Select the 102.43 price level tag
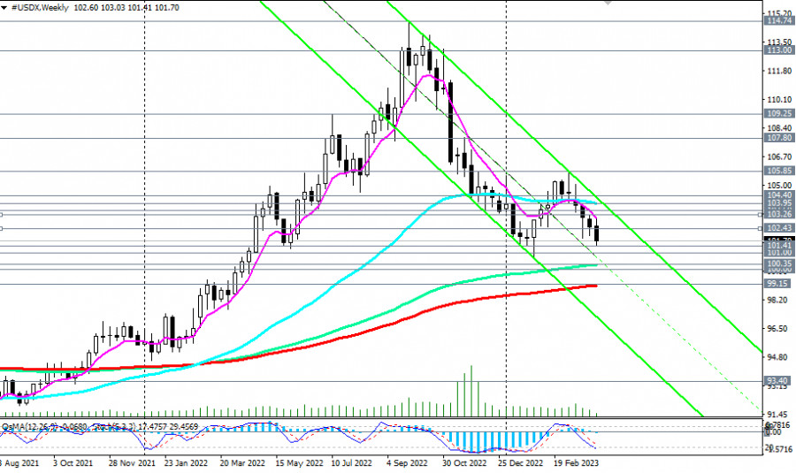Viewport: 796px width, 473px height. click(778, 228)
